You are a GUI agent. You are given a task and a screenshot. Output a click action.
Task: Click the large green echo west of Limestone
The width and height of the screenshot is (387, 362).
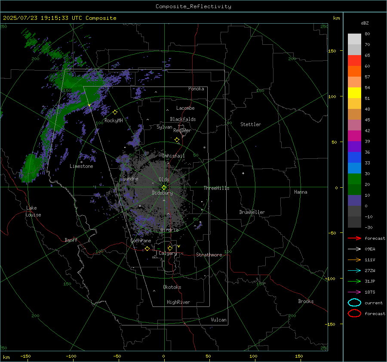click(31, 168)
